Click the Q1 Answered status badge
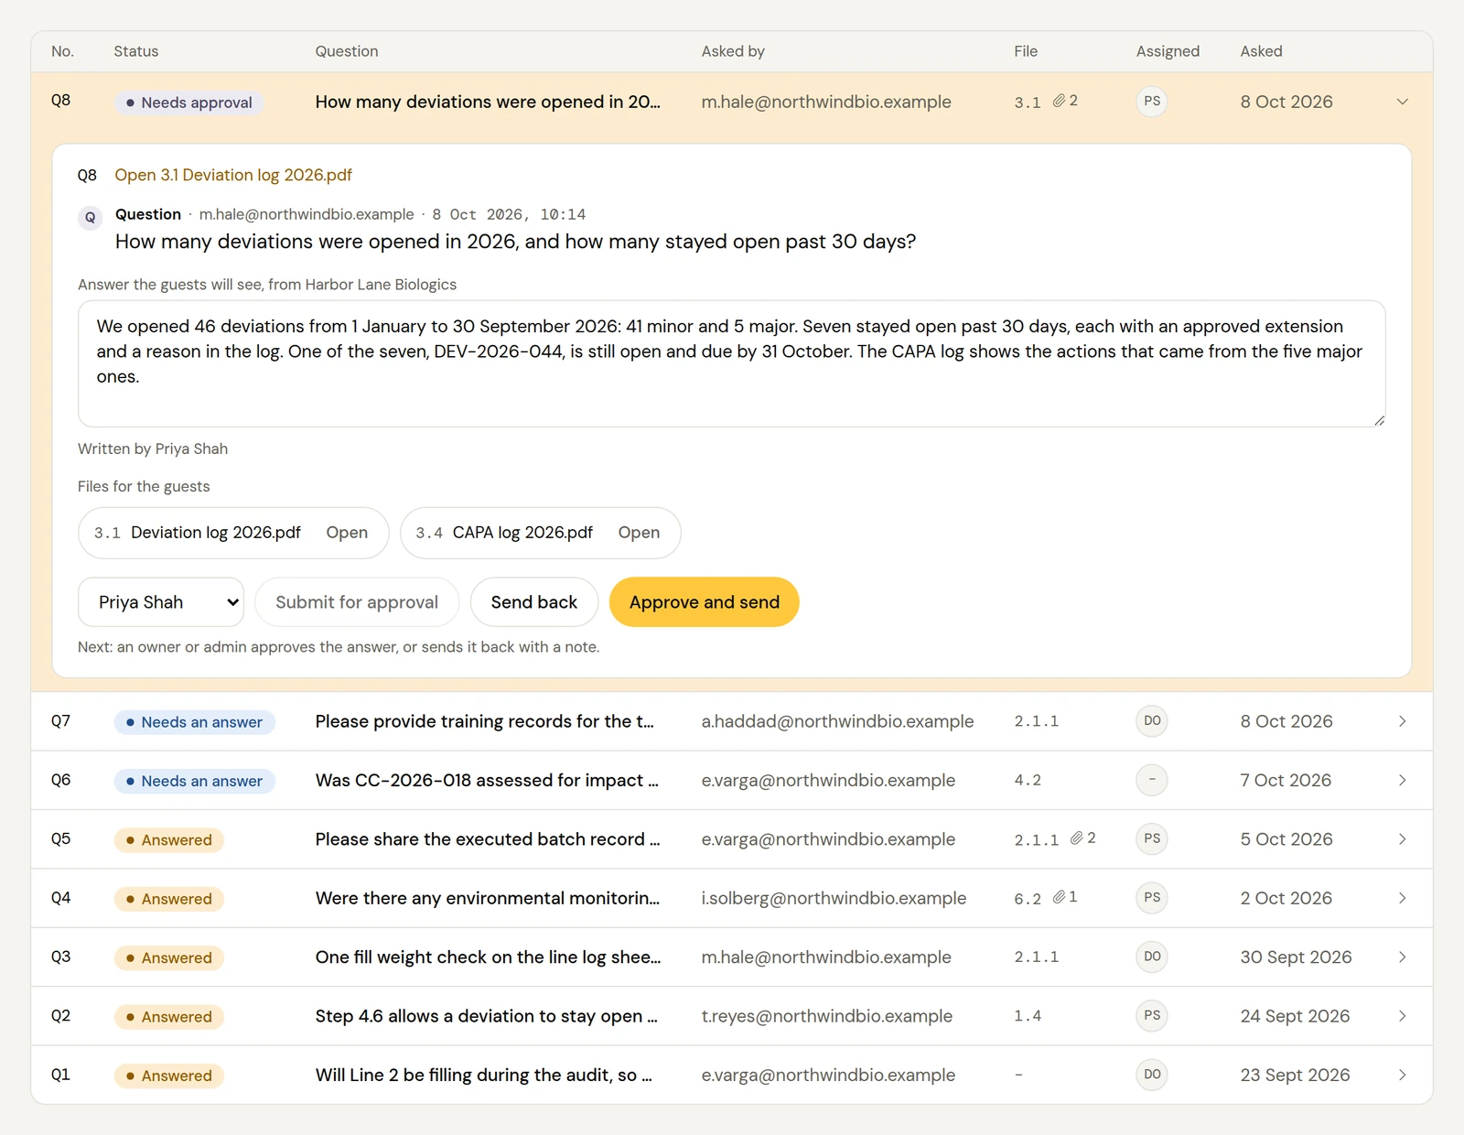1464x1135 pixels. 169,1076
